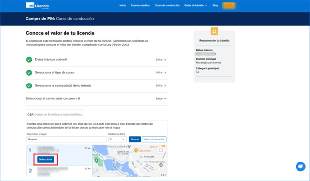Focus the Dirección o lugar field
310x181 pixels.
(x=66, y=139)
